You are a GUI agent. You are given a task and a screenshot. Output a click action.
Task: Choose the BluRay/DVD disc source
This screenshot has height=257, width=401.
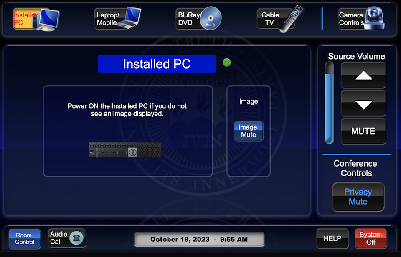pos(210,19)
